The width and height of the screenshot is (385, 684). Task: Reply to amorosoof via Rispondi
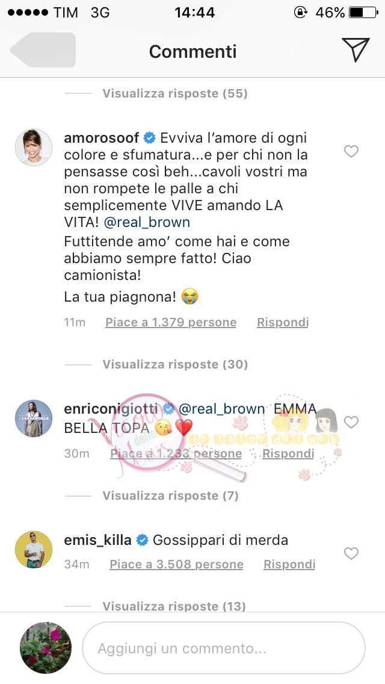click(283, 322)
